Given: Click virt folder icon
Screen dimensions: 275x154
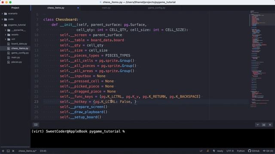Looking at the screenshot, I should click(9, 39).
